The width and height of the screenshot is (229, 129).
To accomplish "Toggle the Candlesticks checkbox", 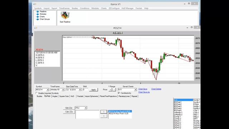I will point(119,93).
